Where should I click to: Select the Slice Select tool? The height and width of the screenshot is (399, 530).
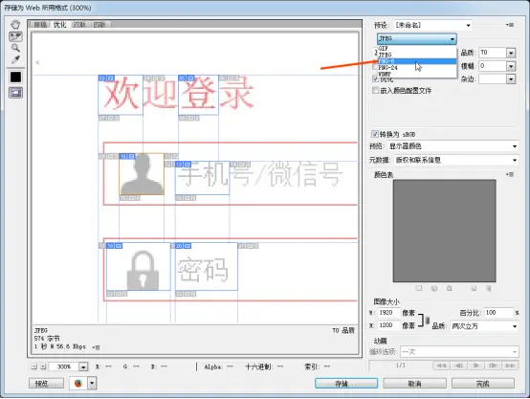tap(15, 36)
